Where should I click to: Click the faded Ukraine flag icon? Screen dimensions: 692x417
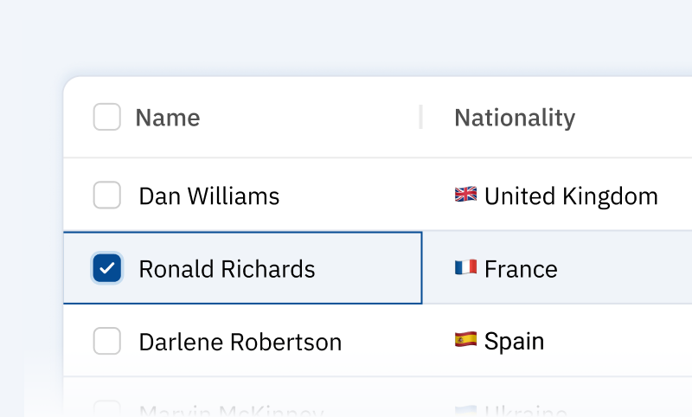tap(465, 411)
